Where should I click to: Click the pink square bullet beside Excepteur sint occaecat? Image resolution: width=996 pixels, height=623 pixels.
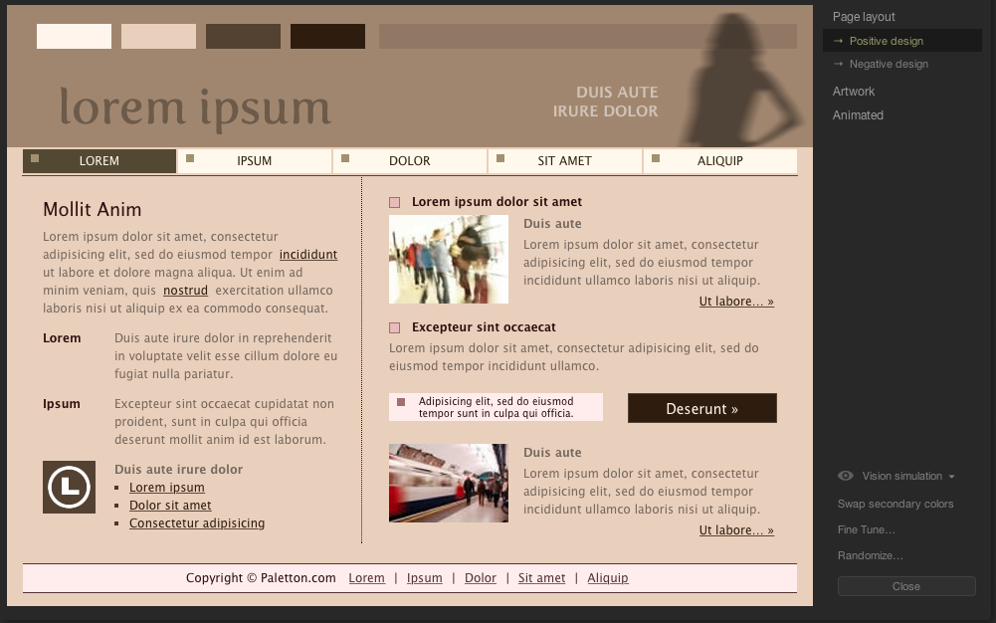click(395, 327)
